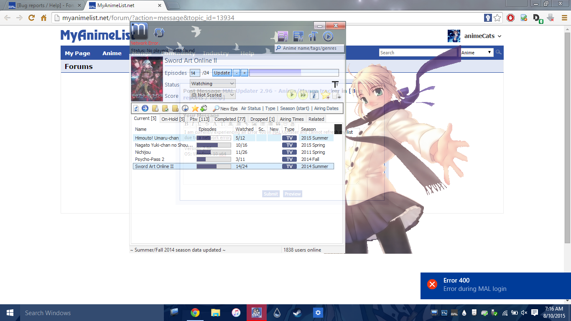Open the Watching status dropdown

click(212, 84)
